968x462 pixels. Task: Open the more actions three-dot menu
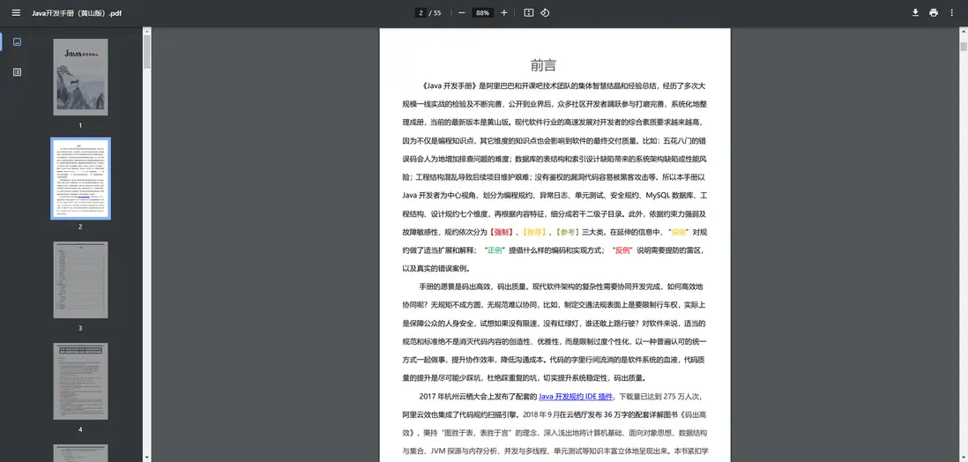click(951, 12)
